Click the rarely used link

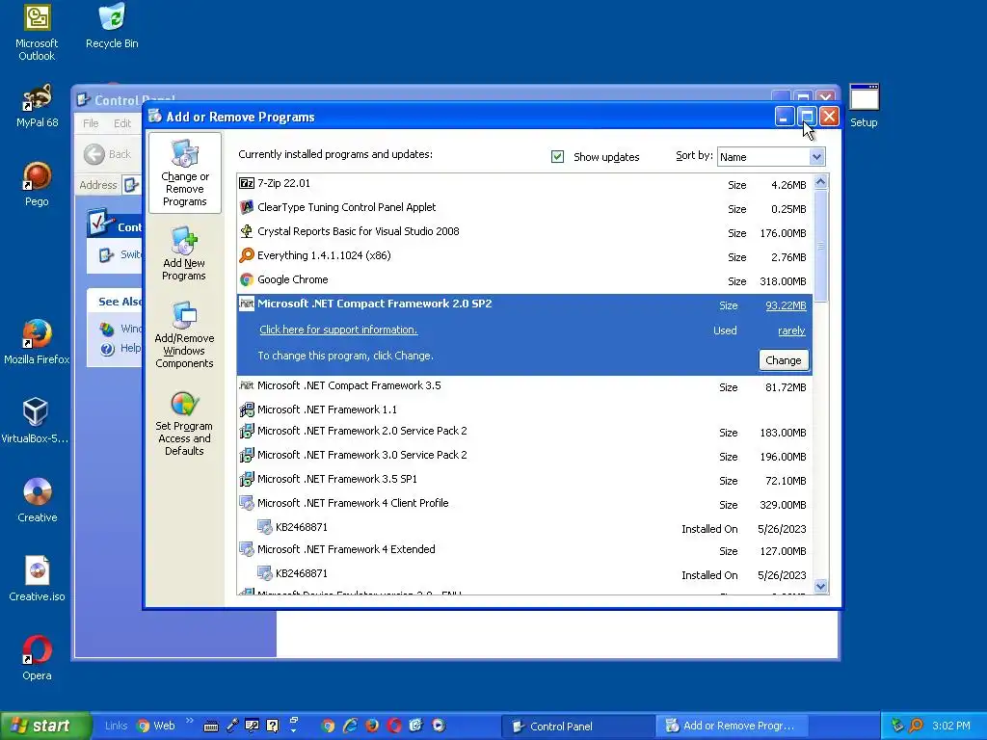(791, 330)
